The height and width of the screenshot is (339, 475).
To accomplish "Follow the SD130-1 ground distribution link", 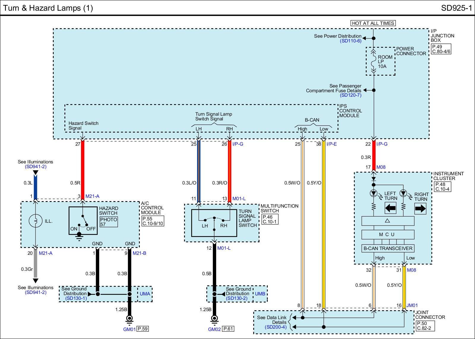I will [x=76, y=298].
